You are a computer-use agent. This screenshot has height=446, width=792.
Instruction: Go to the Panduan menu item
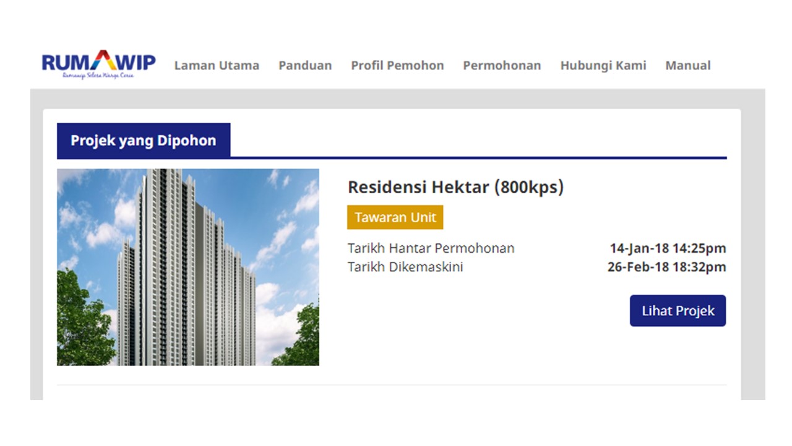pyautogui.click(x=305, y=65)
